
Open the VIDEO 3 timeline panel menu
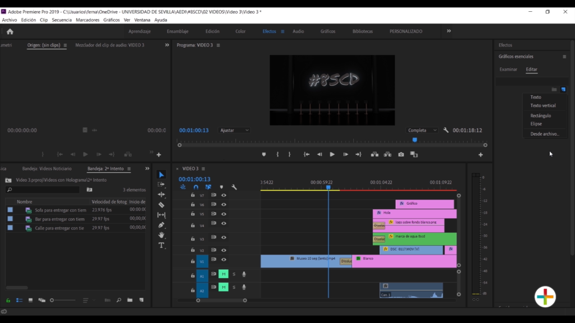pyautogui.click(x=203, y=169)
